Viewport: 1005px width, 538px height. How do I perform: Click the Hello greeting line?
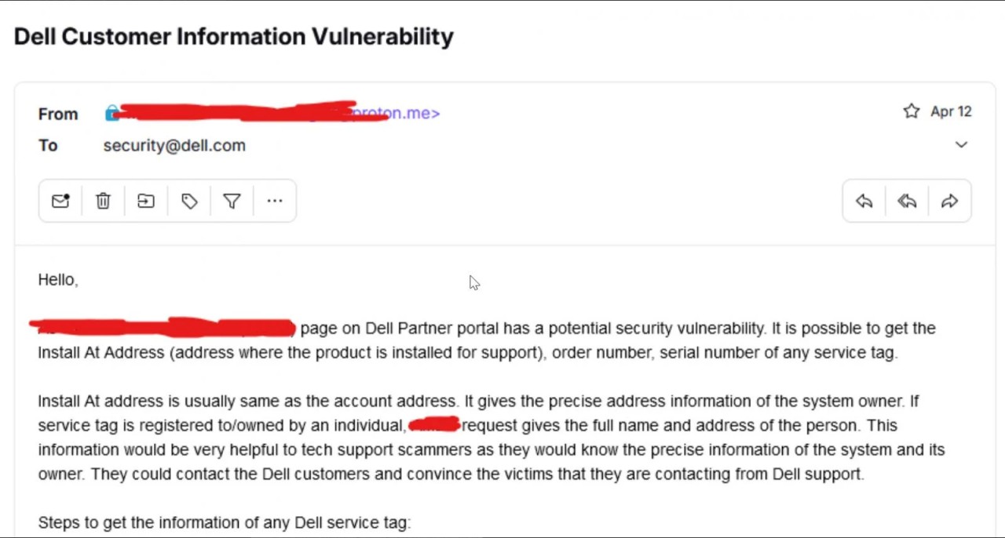click(58, 280)
